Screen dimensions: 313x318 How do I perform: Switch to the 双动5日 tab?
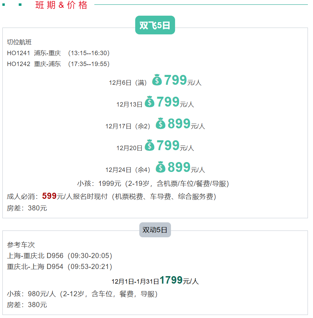click(155, 230)
